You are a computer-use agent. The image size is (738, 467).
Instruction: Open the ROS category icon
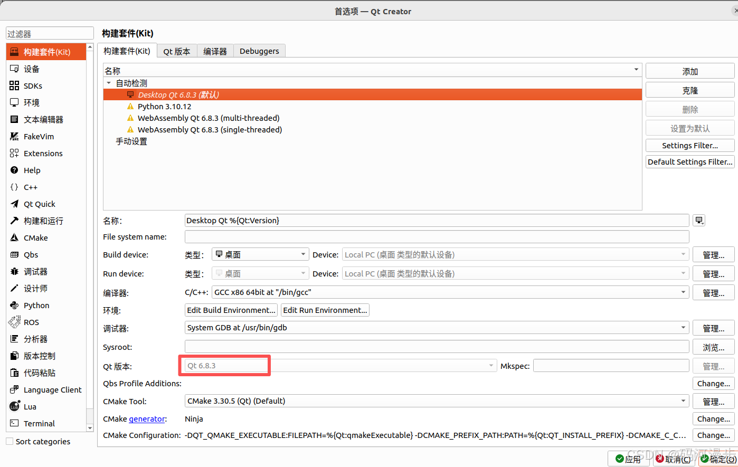[14, 322]
